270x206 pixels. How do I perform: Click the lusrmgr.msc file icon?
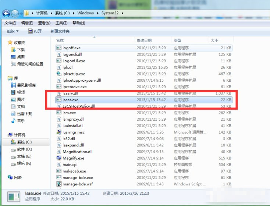click(x=59, y=132)
